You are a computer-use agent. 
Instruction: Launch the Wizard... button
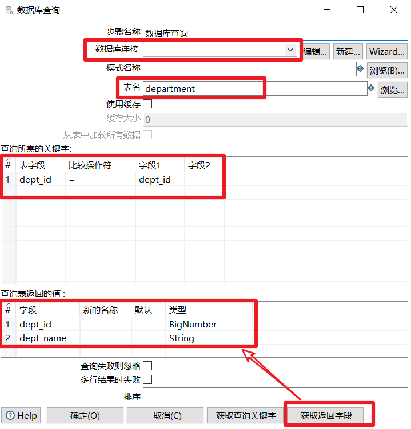387,51
